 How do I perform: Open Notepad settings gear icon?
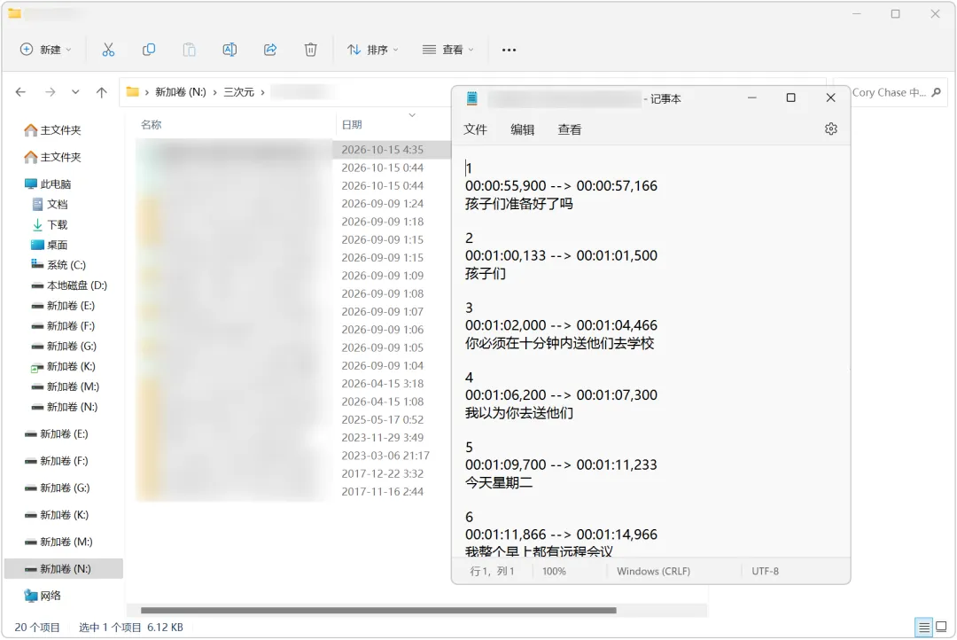[x=830, y=129]
